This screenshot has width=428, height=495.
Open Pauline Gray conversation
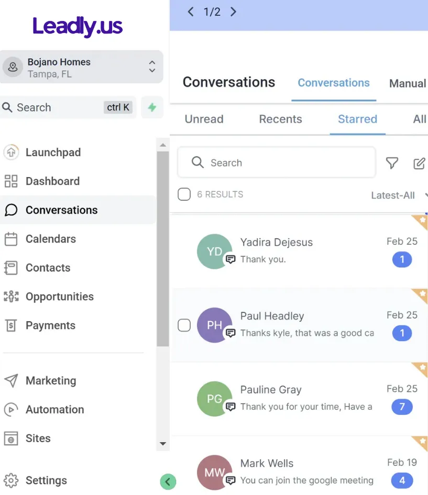pos(299,399)
